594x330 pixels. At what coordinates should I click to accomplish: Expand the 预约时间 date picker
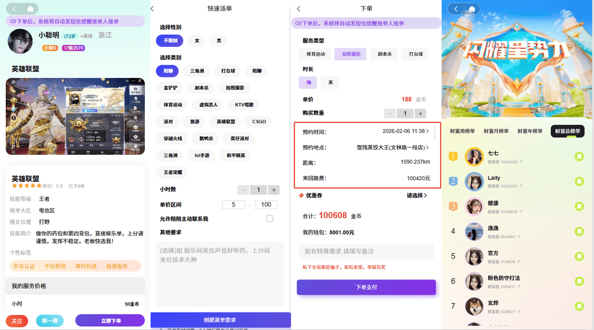click(x=406, y=132)
